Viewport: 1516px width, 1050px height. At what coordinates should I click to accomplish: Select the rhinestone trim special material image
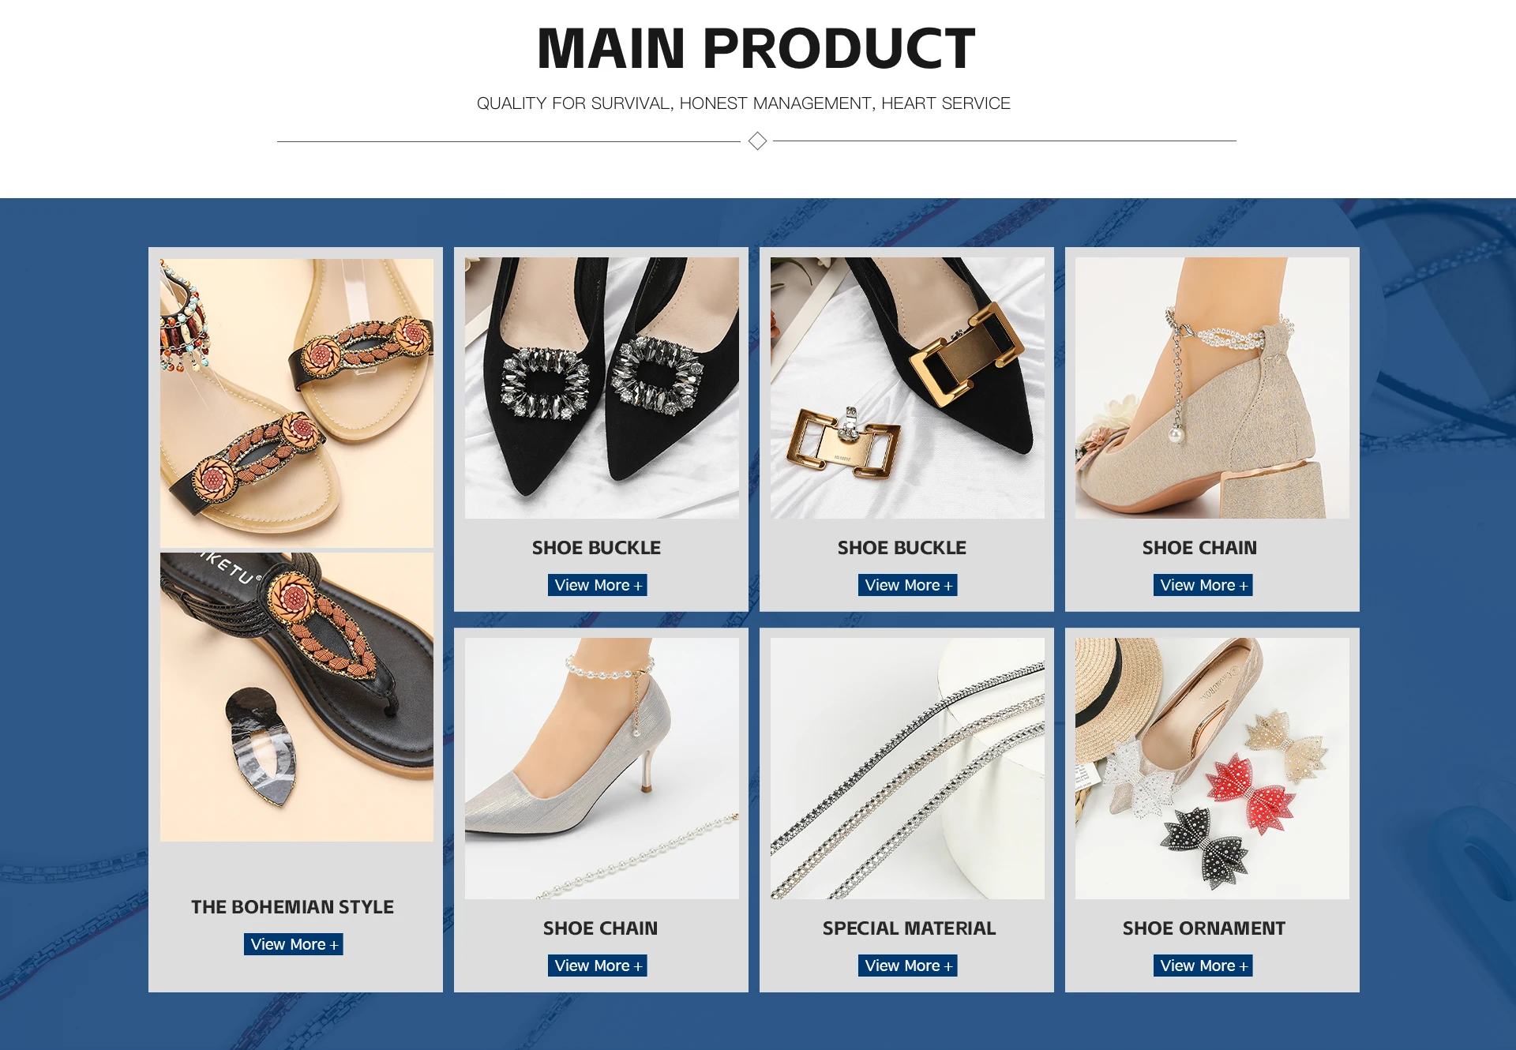[x=907, y=768]
